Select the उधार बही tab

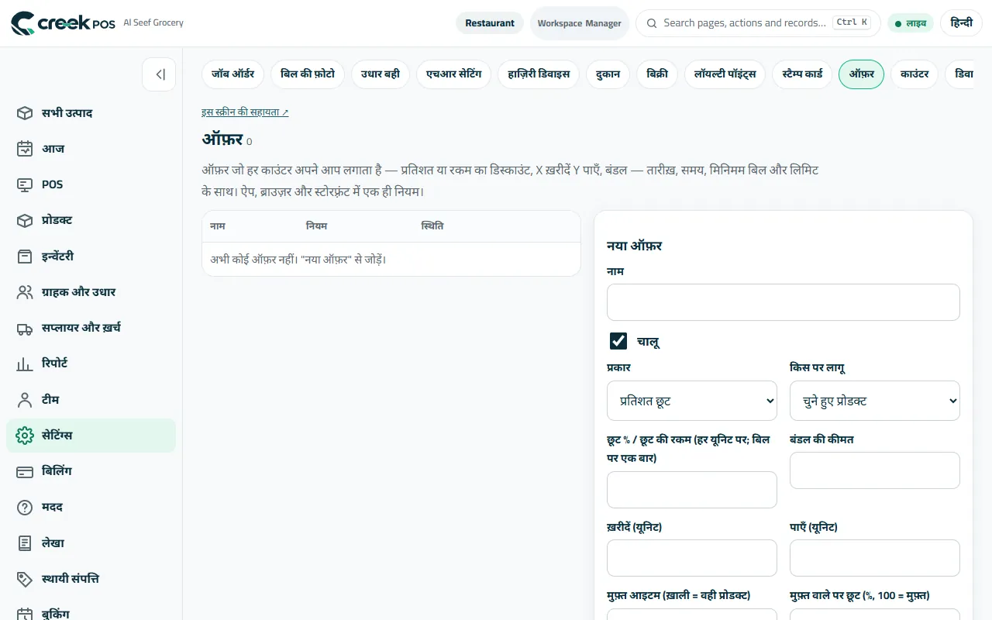click(381, 74)
